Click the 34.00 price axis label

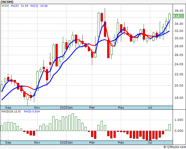179,24
